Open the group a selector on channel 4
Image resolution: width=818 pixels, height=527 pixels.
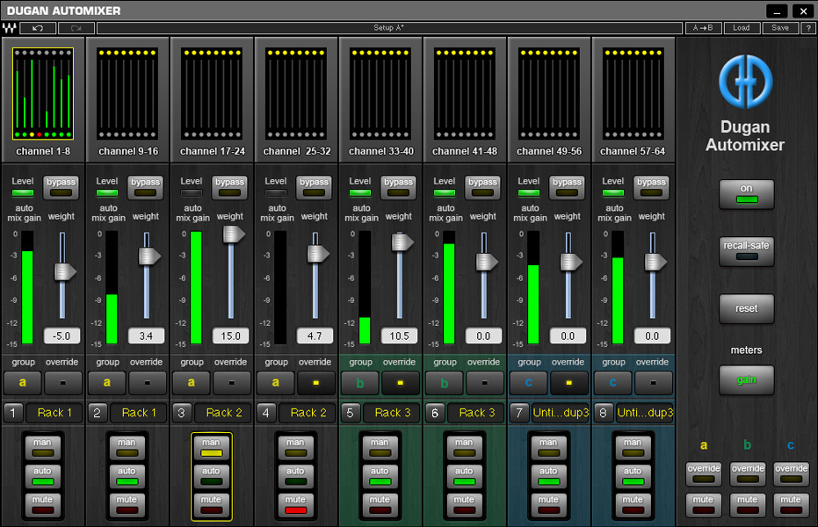[x=276, y=383]
